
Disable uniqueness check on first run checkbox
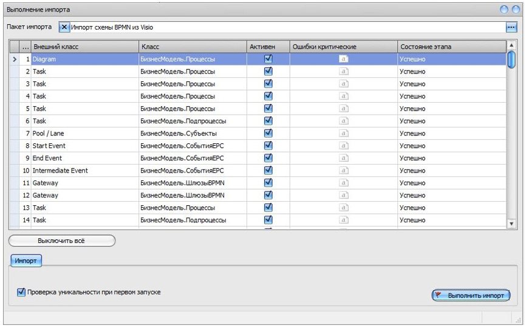point(22,292)
